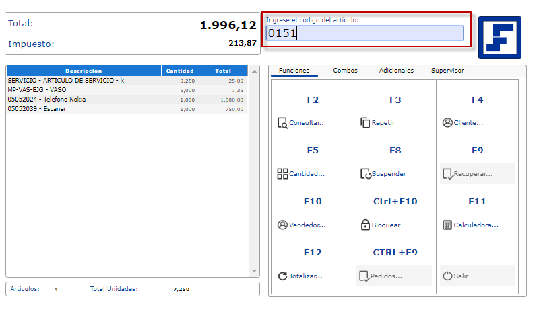Viewport: 543px width, 318px height.
Task: Click the Total column header
Action: pos(223,71)
